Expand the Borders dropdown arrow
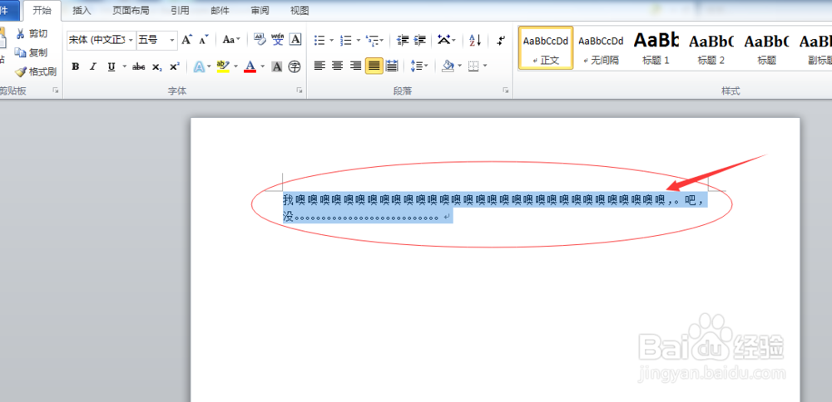Screen dimensions: 832x402 pos(484,66)
